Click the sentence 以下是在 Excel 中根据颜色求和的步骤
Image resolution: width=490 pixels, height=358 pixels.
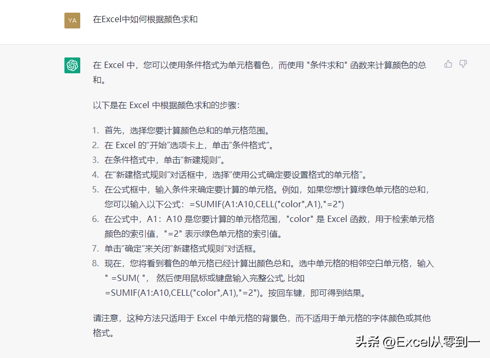pyautogui.click(x=166, y=105)
